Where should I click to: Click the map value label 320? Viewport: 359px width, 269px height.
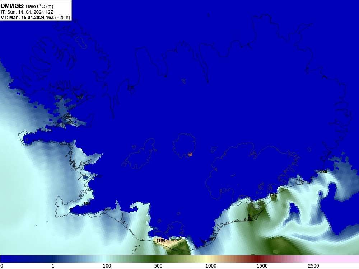point(323,171)
